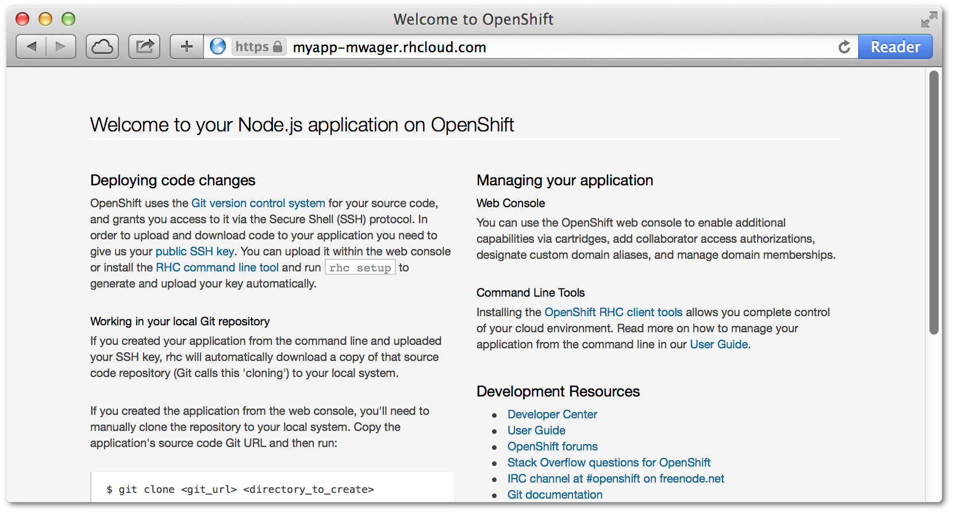Reload the page with the refresh icon
Screen dimensions: 953x513
coord(844,47)
